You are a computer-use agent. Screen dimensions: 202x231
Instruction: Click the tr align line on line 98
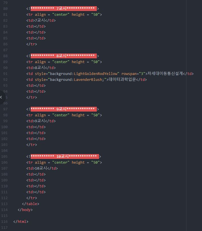coord(64,115)
